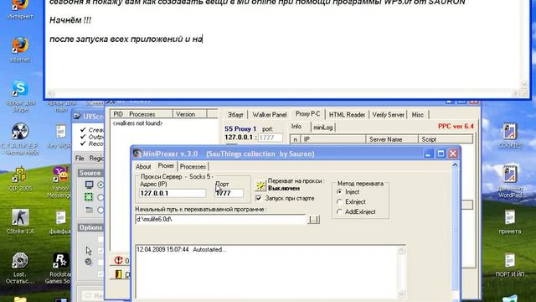Open the Misc tab in PPC window

418,115
